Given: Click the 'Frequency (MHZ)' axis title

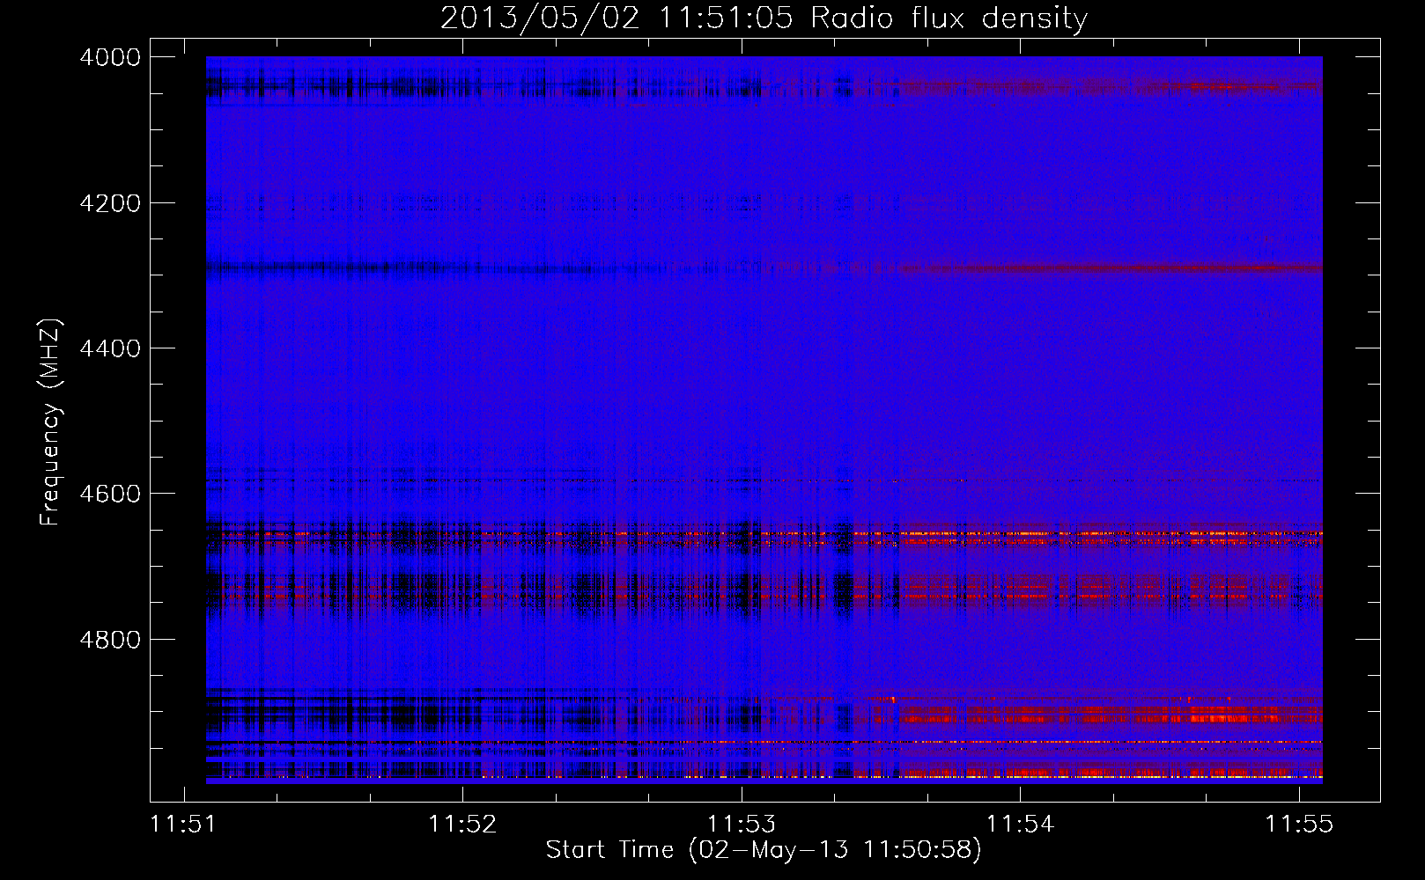Looking at the screenshot, I should (x=51, y=422).
